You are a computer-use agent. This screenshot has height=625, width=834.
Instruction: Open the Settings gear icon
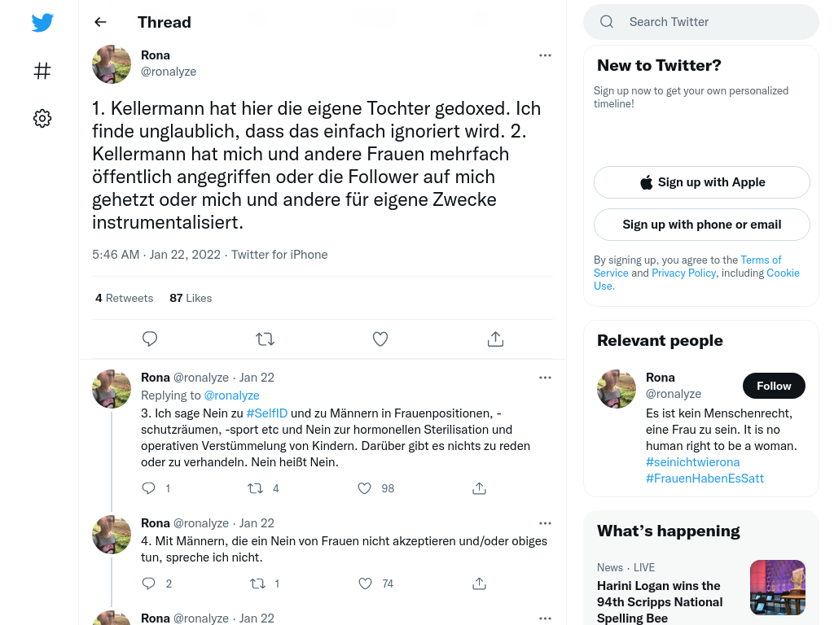click(42, 119)
